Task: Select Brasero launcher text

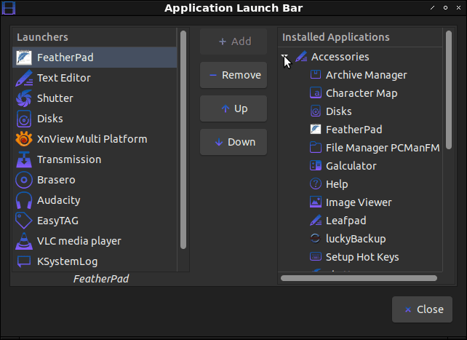Action: tap(56, 180)
